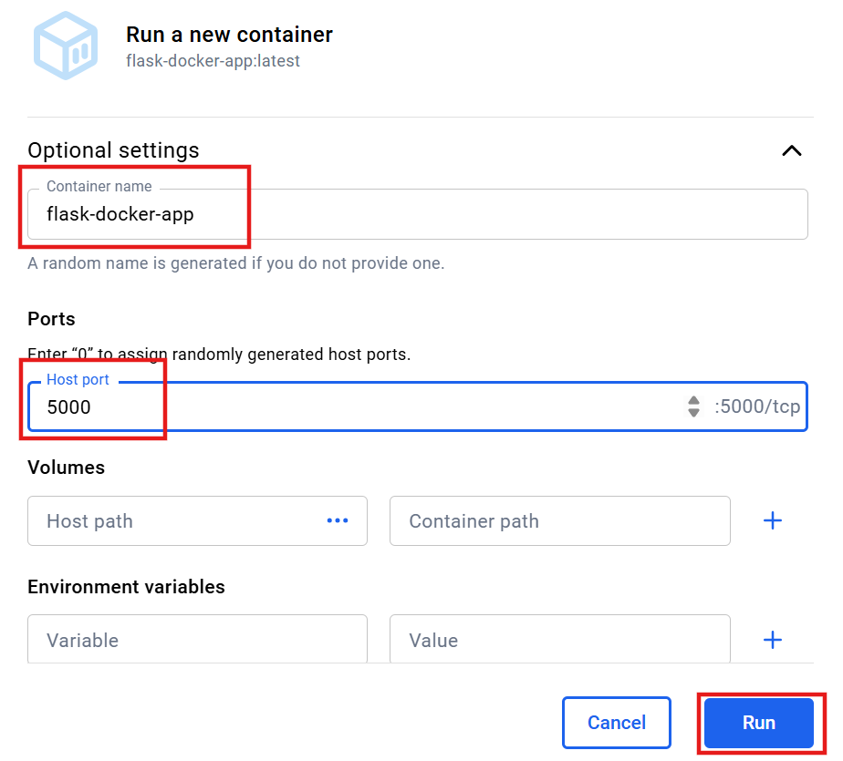The height and width of the screenshot is (761, 843).
Task: Add environment variable with plus icon
Action: pyautogui.click(x=773, y=640)
